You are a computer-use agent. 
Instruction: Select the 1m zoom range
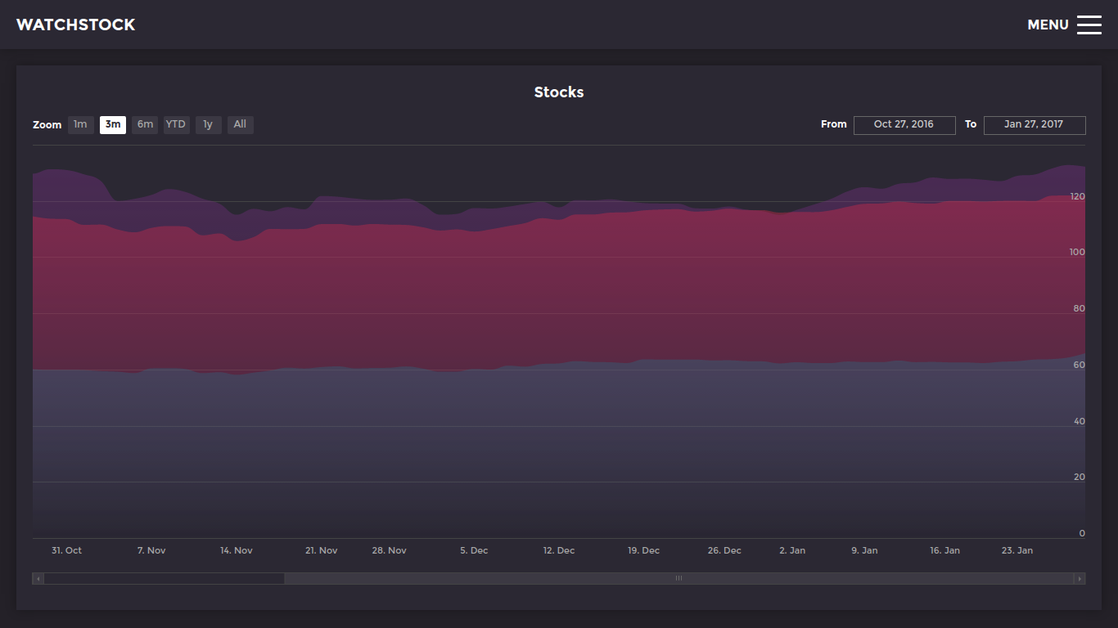[80, 124]
